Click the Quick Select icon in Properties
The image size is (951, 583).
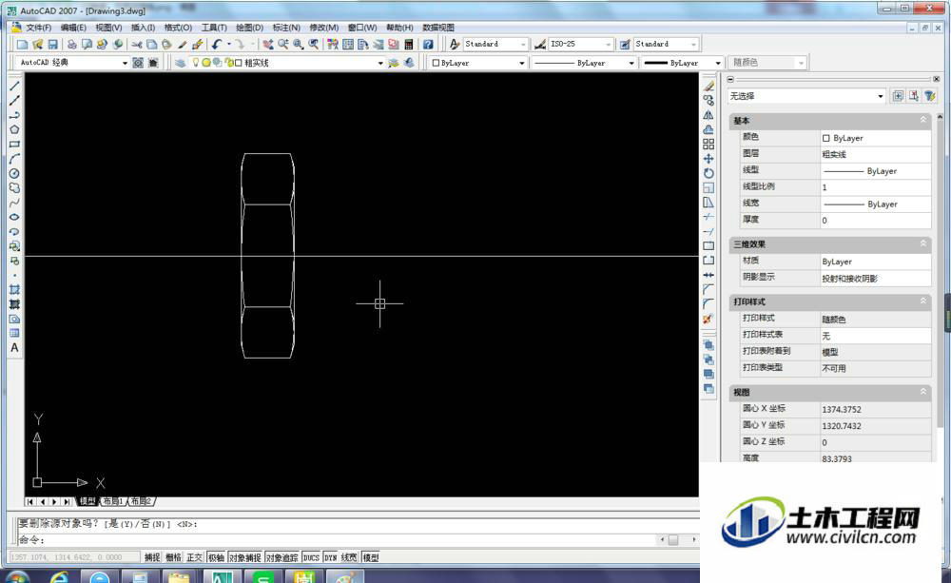(929, 96)
